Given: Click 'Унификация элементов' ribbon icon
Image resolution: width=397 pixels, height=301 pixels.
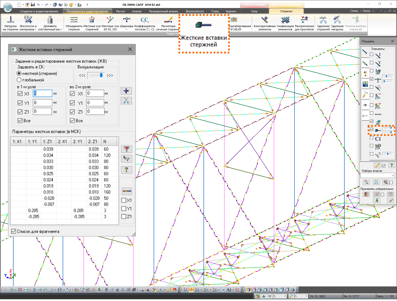Looking at the screenshot, I should coord(285,20).
